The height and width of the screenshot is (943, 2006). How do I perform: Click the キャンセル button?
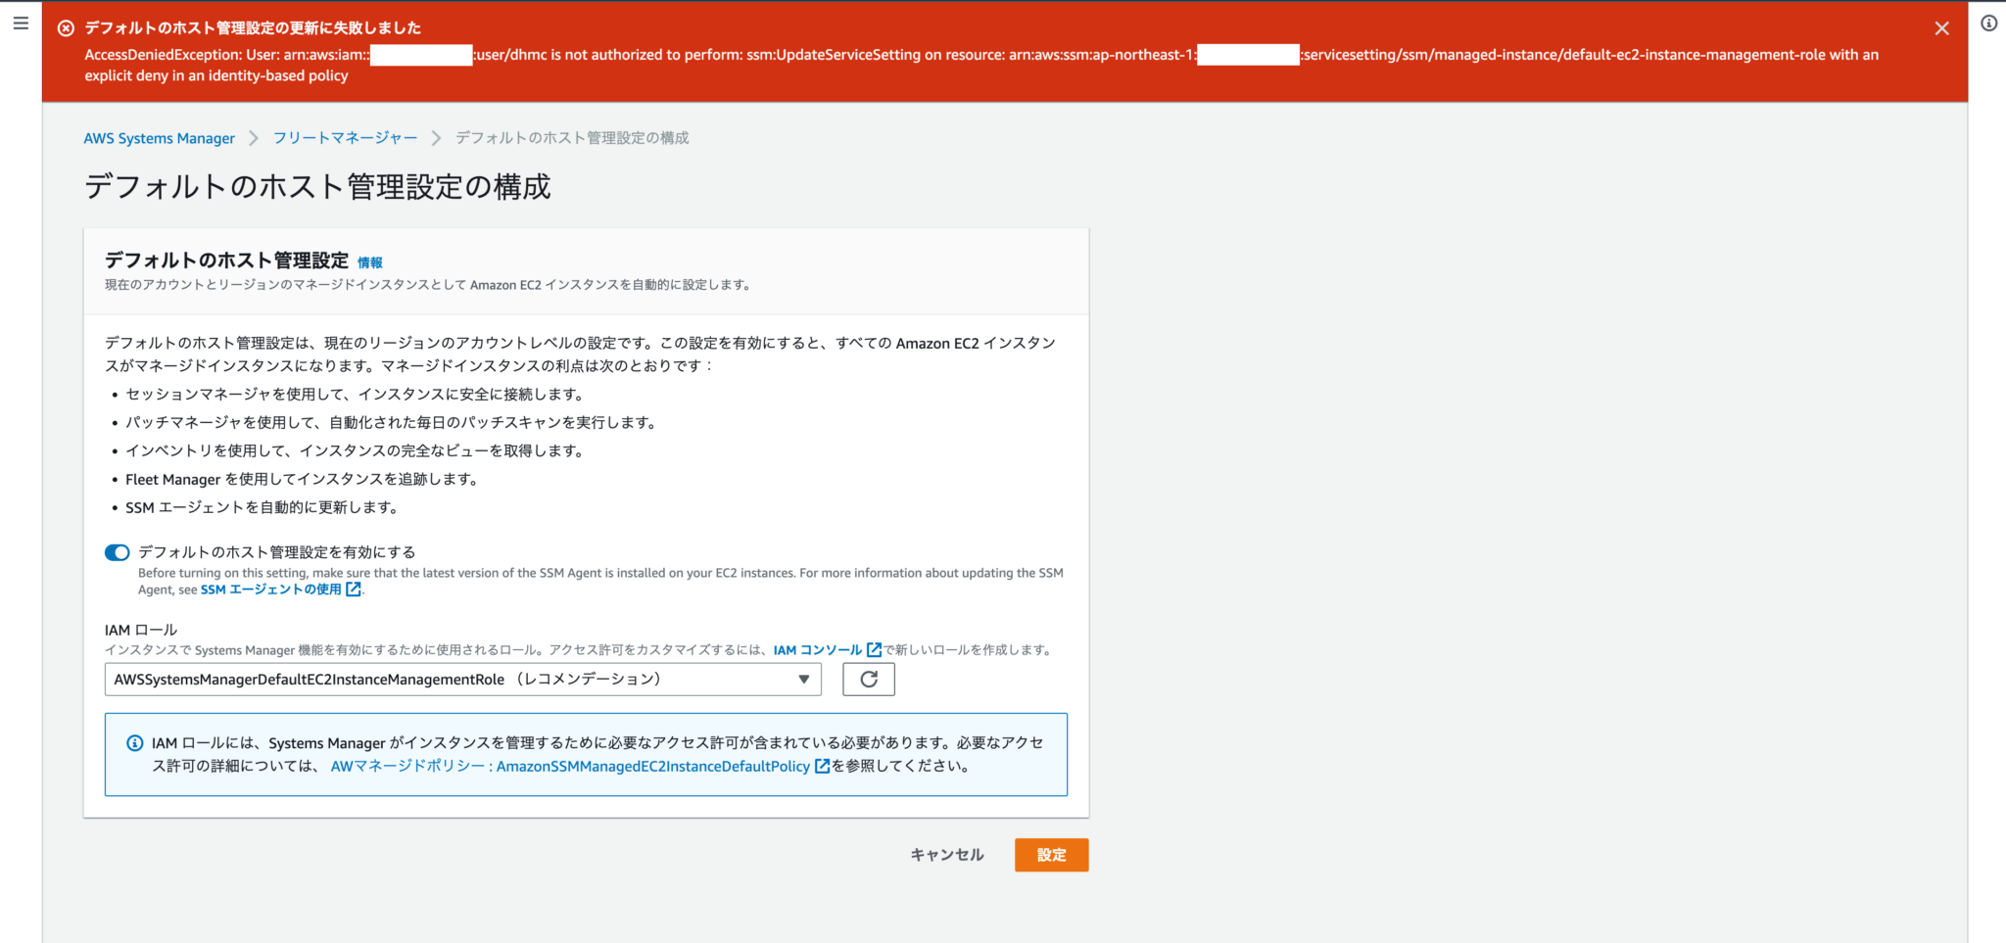pyautogui.click(x=946, y=855)
